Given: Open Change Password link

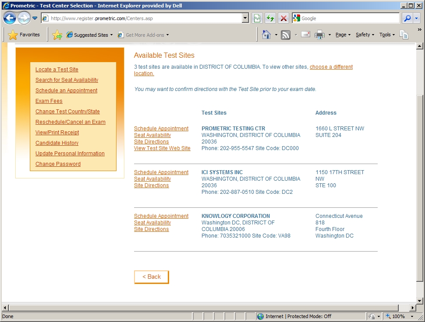Looking at the screenshot, I should 58,164.
